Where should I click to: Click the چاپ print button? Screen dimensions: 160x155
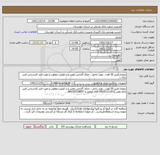pos(51,126)
